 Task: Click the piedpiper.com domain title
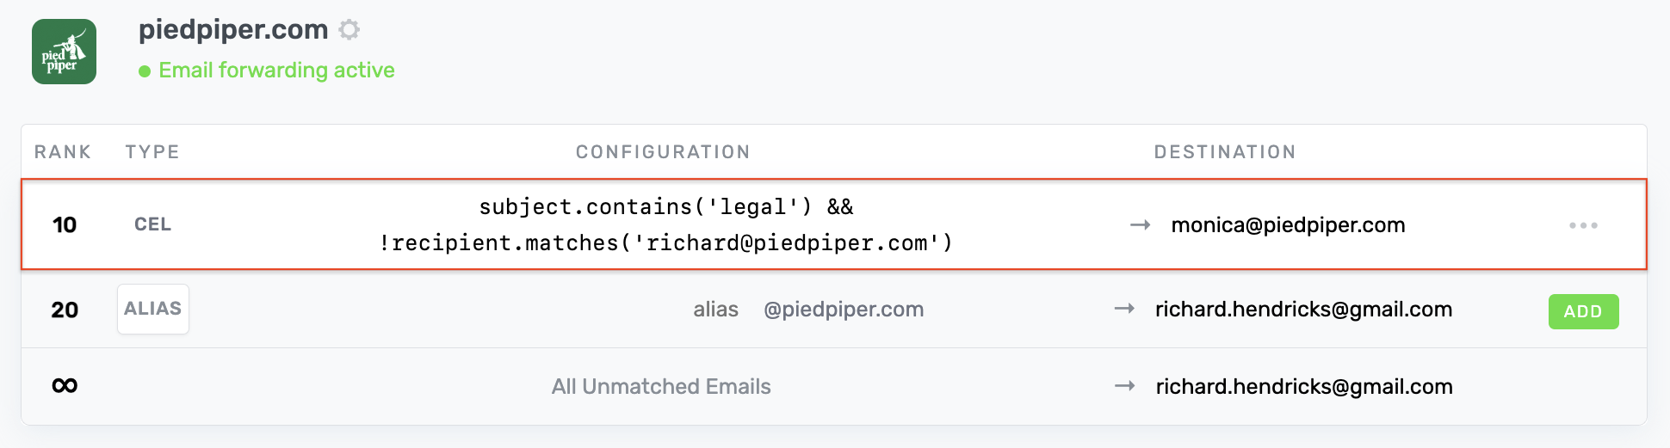click(233, 30)
